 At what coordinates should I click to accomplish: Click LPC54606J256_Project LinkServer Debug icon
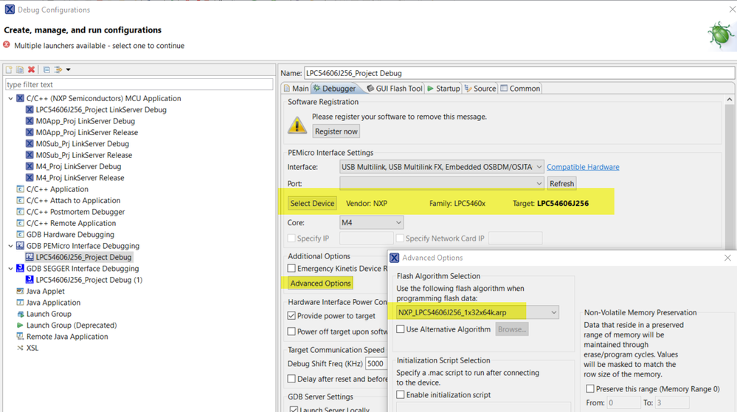pyautogui.click(x=30, y=109)
